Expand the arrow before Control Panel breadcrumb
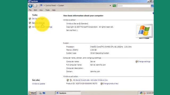 click(44, 6)
